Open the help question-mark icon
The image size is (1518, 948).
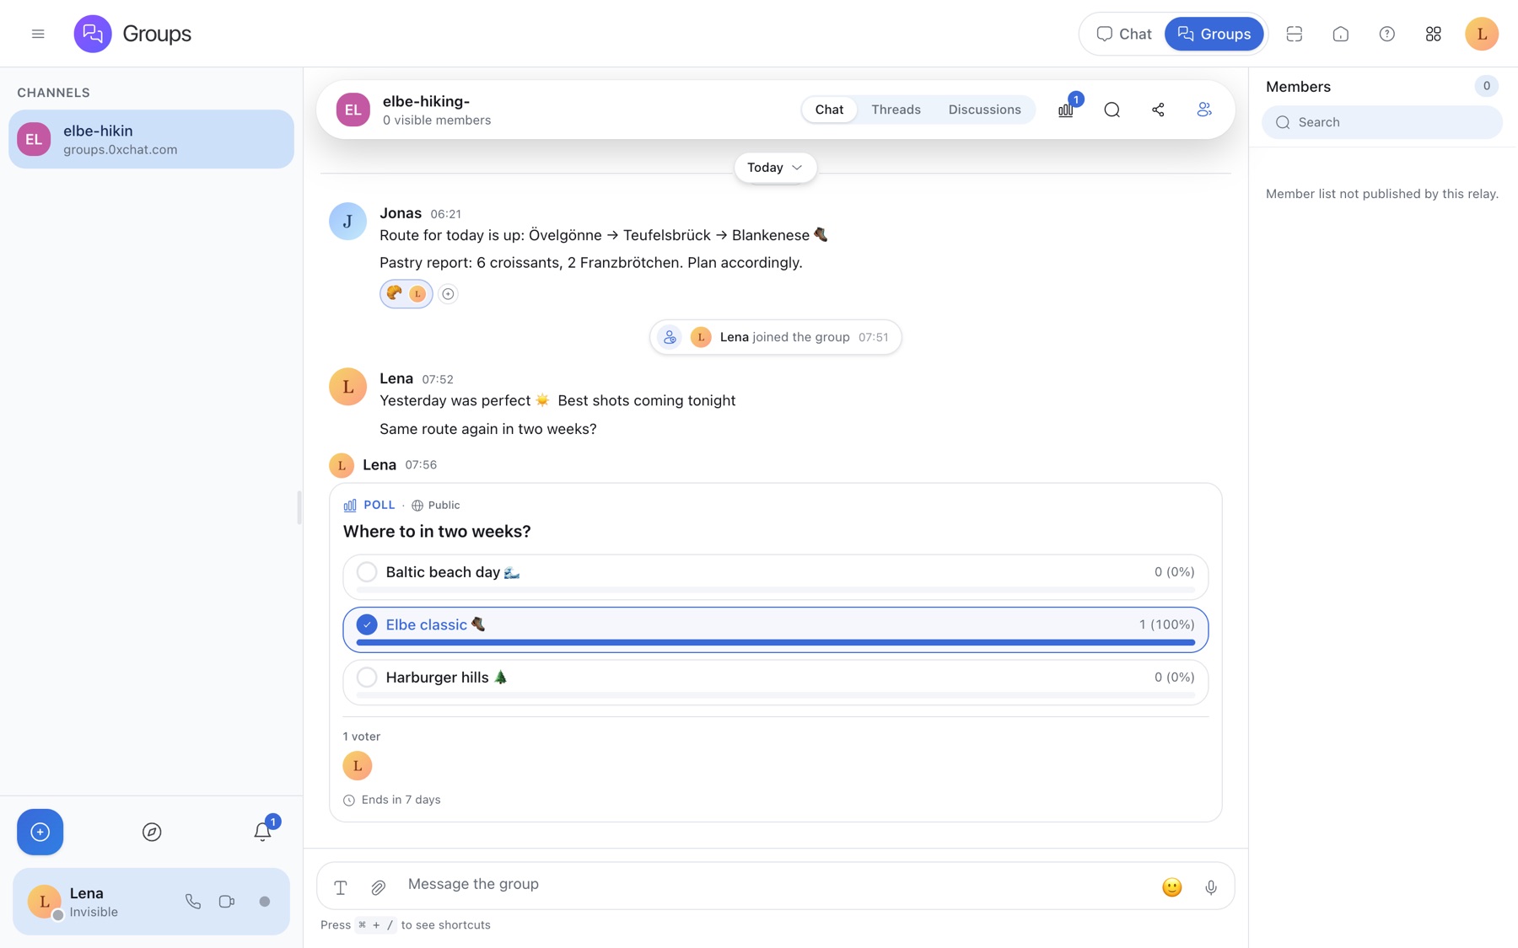pyautogui.click(x=1387, y=34)
